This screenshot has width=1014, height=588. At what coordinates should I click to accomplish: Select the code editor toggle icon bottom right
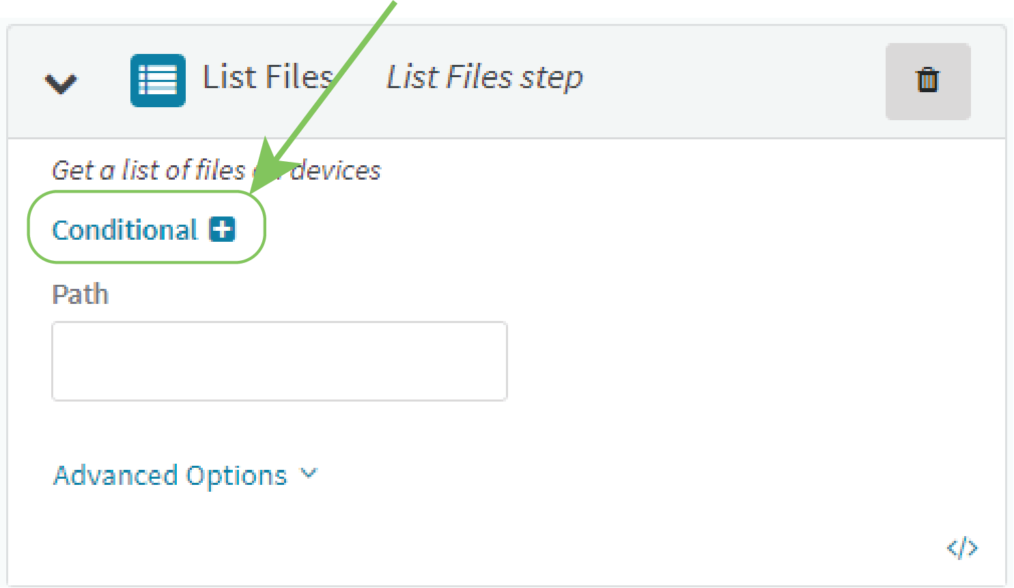(x=963, y=546)
